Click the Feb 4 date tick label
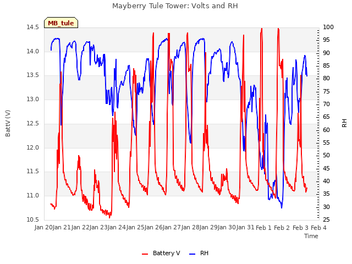The width and height of the screenshot is (352, 264). pos(318,228)
